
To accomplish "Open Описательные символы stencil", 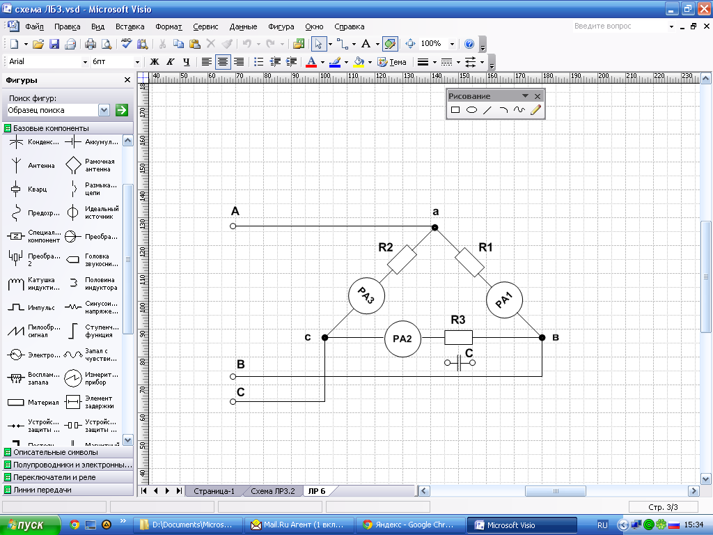I will [x=68, y=452].
